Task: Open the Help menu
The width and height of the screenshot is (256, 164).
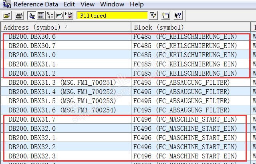Action: point(137,4)
